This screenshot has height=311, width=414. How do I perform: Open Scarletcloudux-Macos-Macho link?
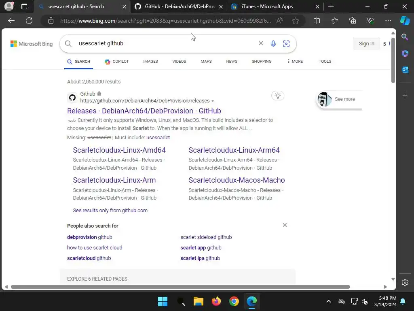237,180
